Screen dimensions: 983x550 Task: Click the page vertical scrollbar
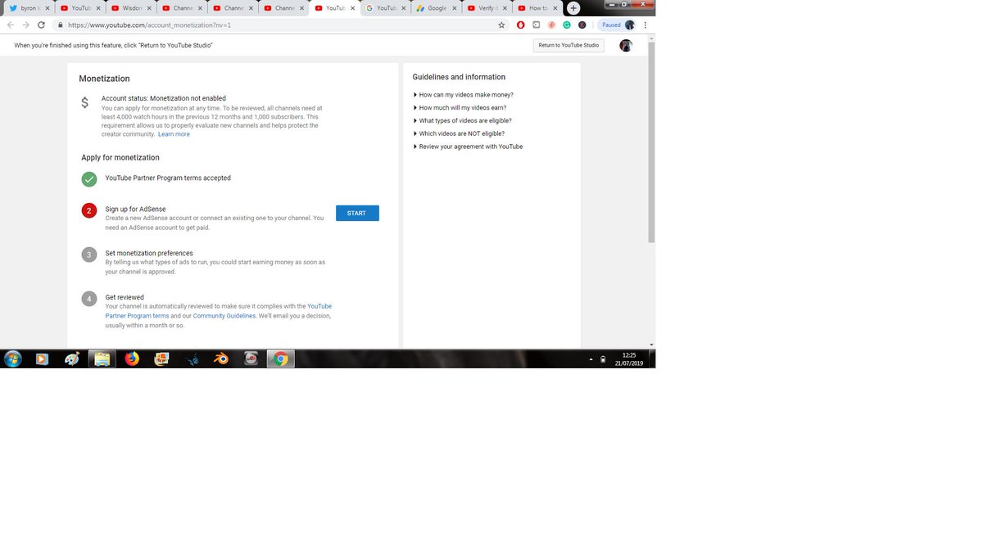652,143
